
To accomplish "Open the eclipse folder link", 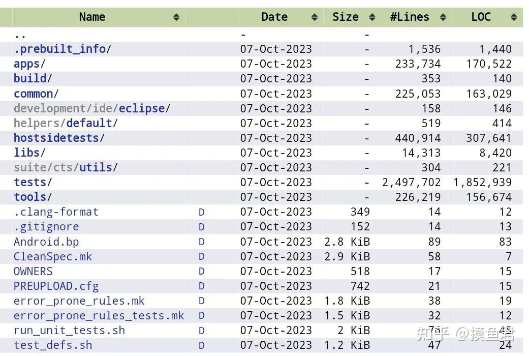I will (x=142, y=108).
